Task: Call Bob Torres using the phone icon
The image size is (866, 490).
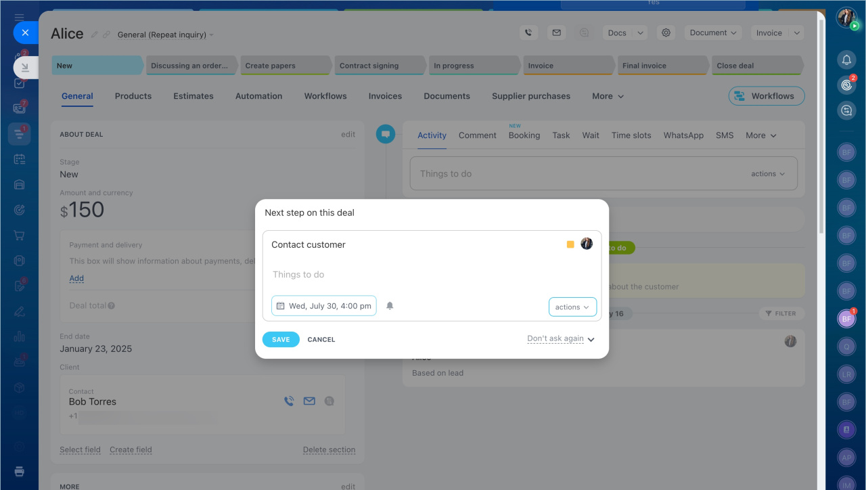Action: [289, 401]
